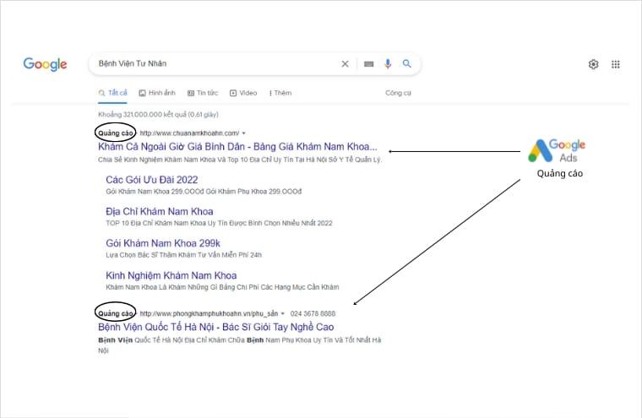Select the Tất cả tab

coord(113,93)
